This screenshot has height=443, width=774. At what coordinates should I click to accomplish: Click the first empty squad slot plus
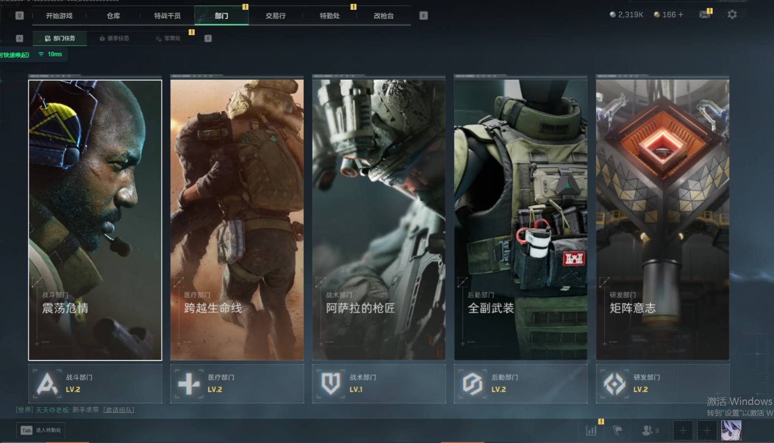[x=683, y=430]
